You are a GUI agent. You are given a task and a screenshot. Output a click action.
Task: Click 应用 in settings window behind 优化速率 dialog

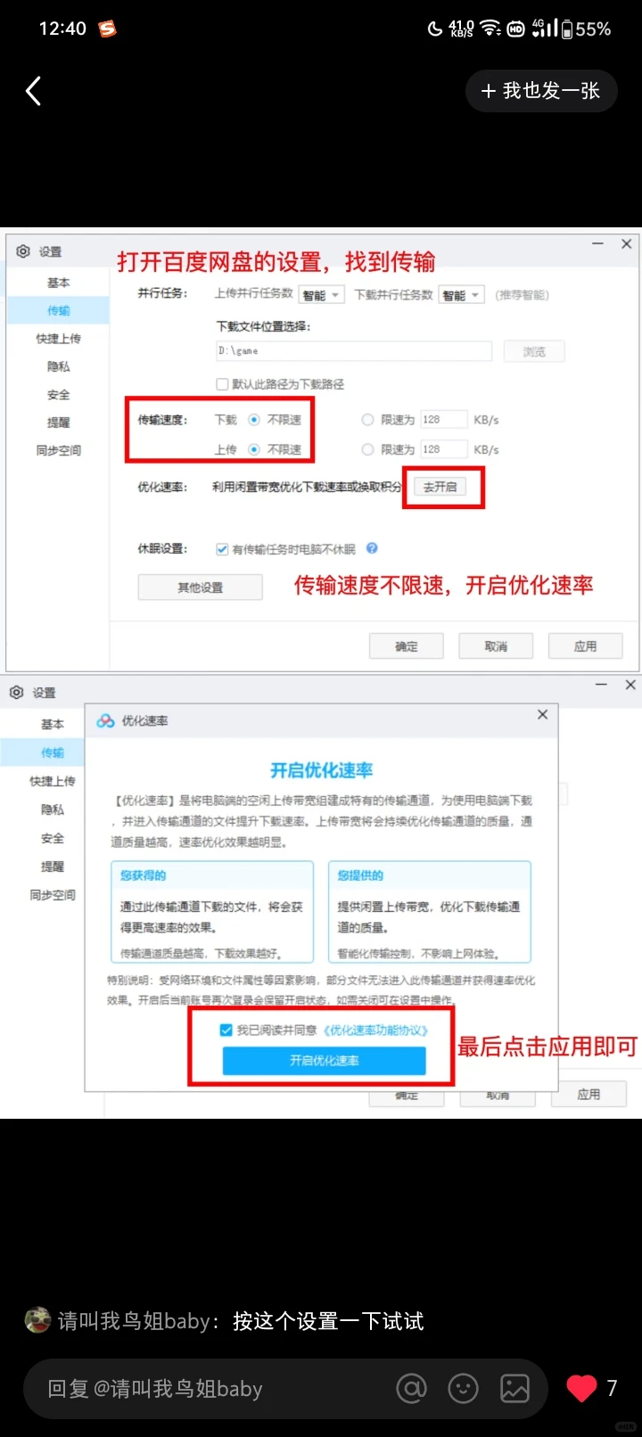point(588,1094)
